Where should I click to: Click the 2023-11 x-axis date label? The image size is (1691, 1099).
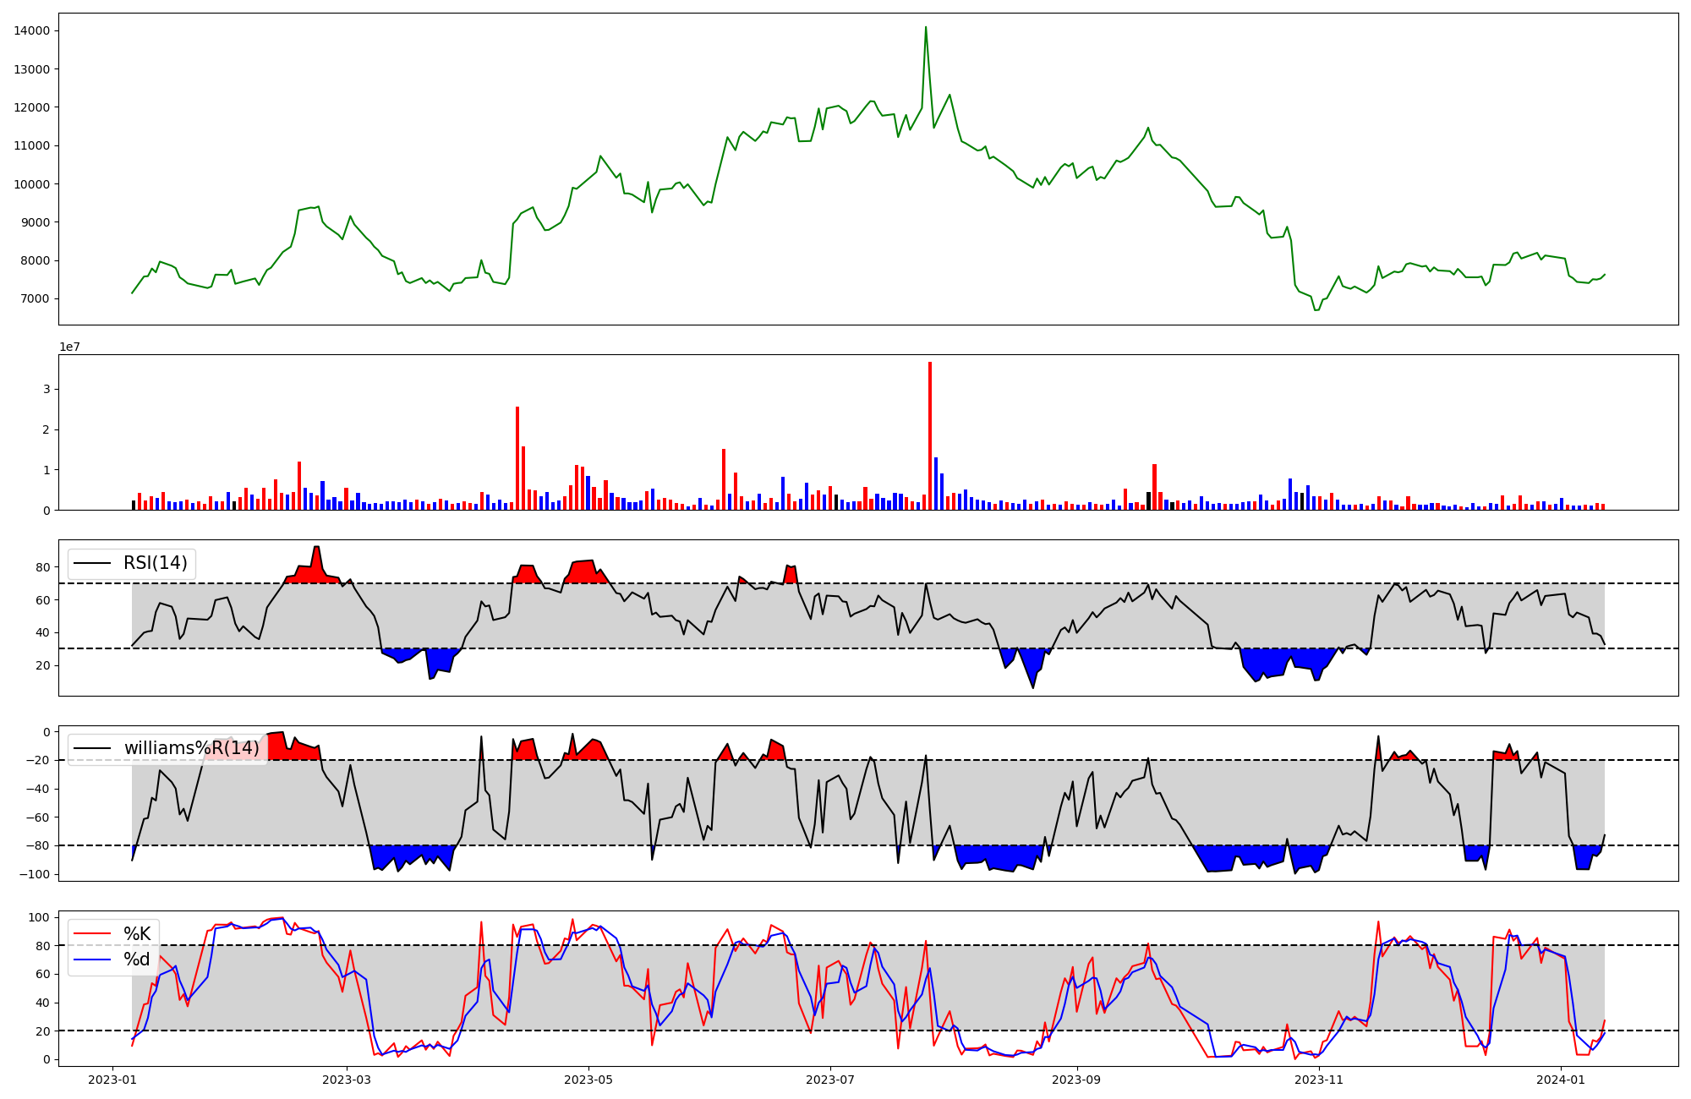pyautogui.click(x=1319, y=1080)
